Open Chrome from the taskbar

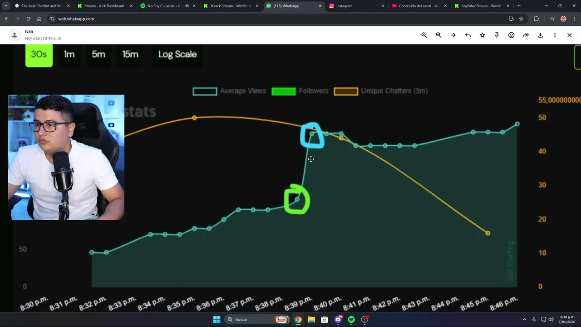pyautogui.click(x=298, y=319)
